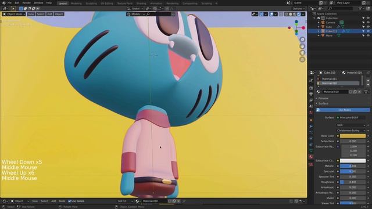Screen dimensions: 372x209
Task: Open the Christensen-Burley subsurface method dropdown
Action: click(351, 131)
